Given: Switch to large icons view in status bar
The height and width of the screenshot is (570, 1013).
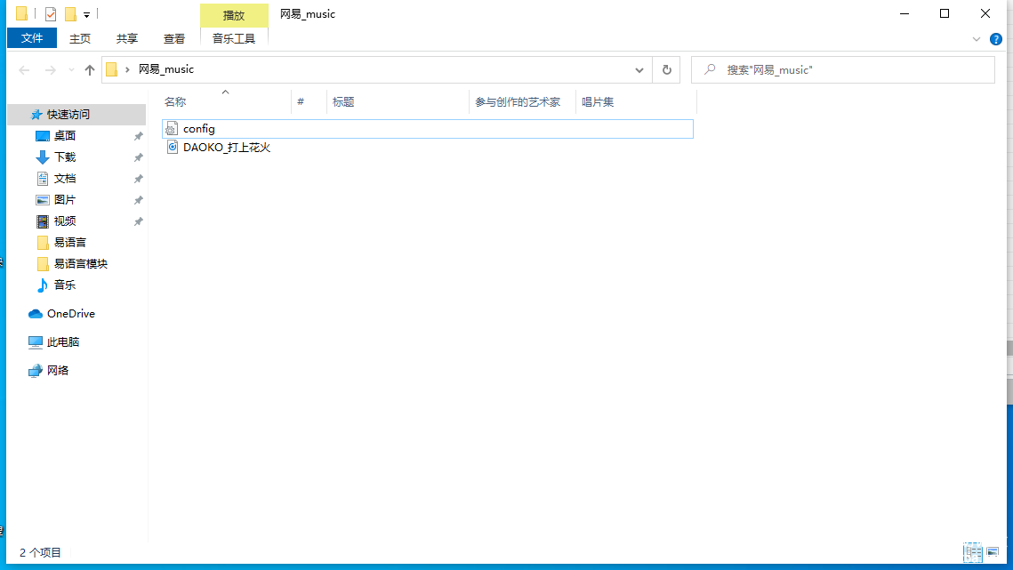Looking at the screenshot, I should (x=993, y=552).
